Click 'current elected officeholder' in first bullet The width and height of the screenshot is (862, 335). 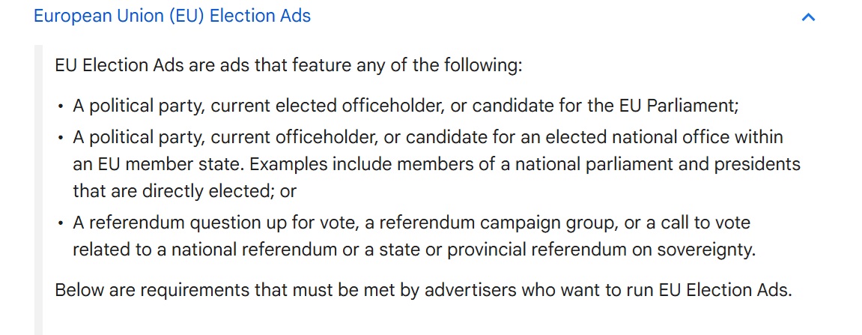328,106
